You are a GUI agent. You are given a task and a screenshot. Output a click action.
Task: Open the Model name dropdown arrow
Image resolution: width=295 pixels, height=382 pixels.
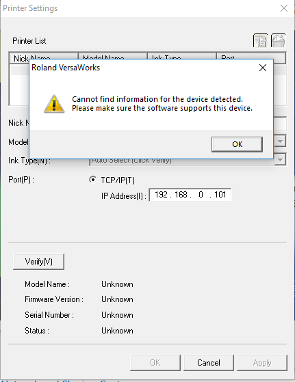point(280,141)
